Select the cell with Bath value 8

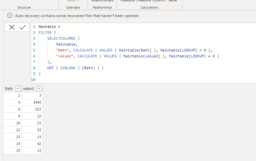13,116
